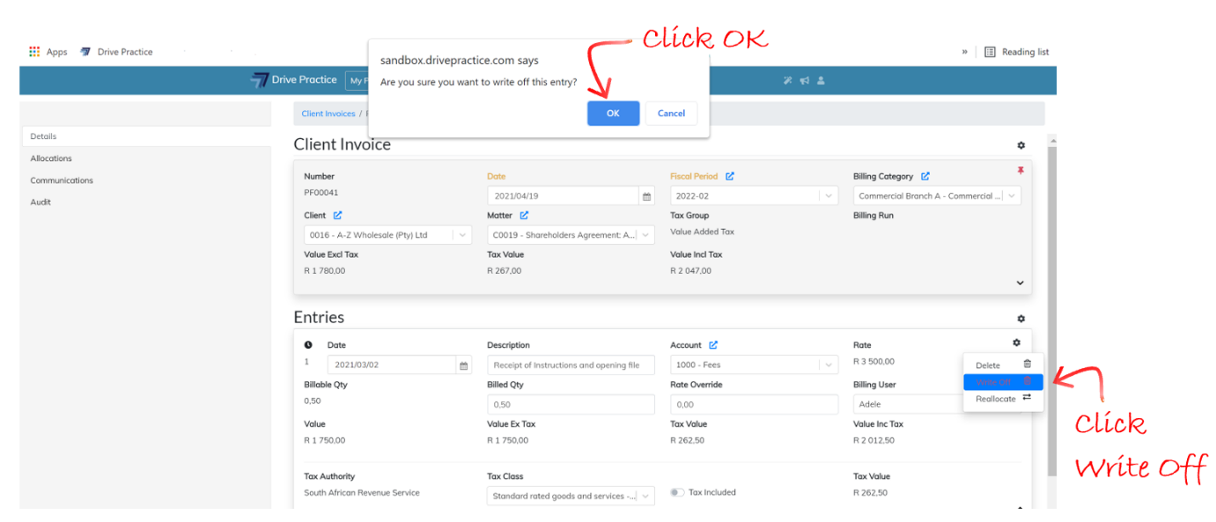Open the Client dropdown for A-Z Wholesale

pyautogui.click(x=462, y=235)
